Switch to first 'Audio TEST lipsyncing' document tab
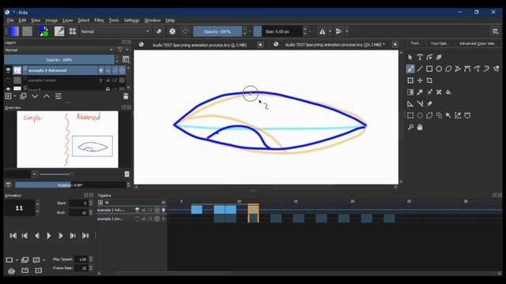This screenshot has width=506, height=284. 199,45
